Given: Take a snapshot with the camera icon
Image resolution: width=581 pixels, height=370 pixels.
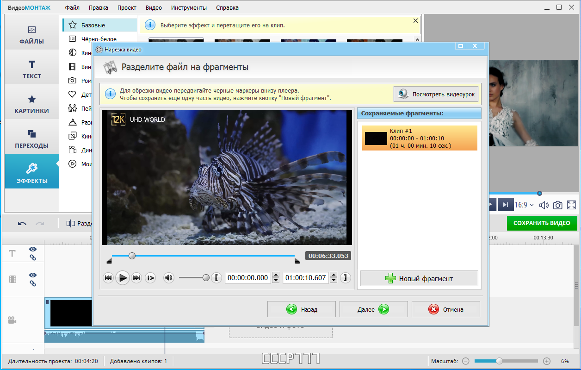Looking at the screenshot, I should coord(558,205).
